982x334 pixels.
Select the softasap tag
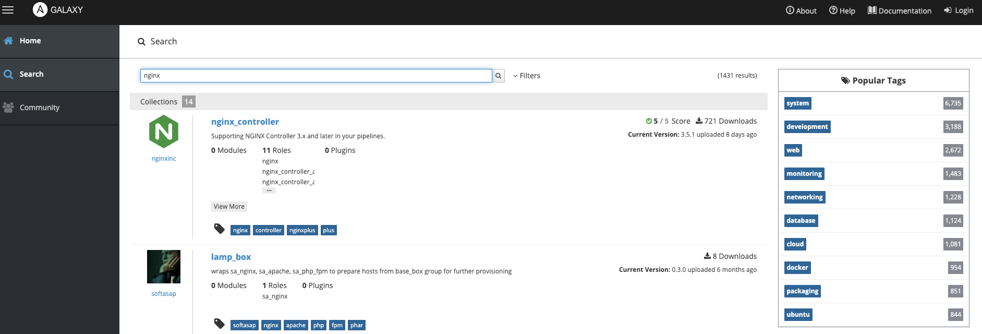click(x=245, y=325)
